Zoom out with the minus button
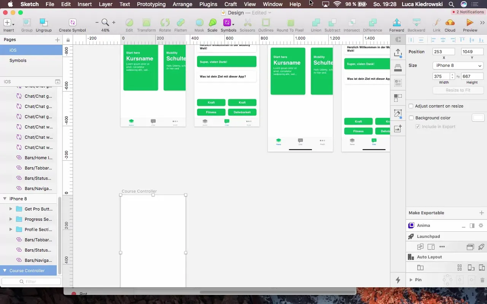This screenshot has height=304, width=487. (97, 23)
